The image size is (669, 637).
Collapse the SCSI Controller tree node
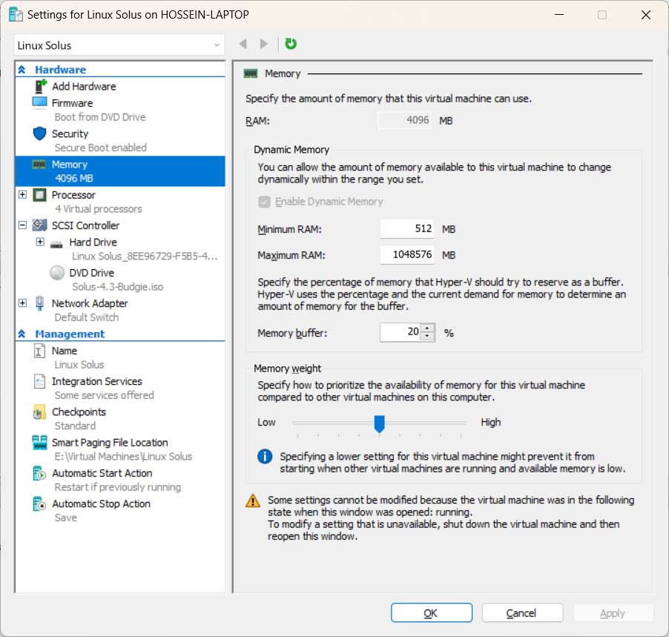pos(22,225)
